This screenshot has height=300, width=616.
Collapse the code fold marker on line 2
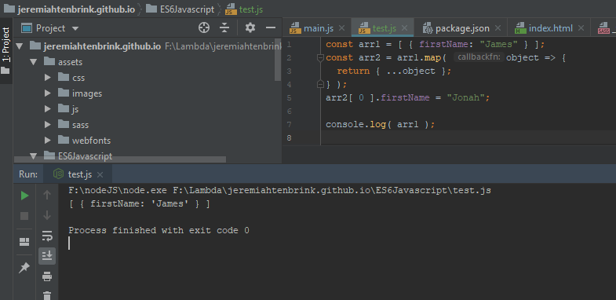tap(320, 58)
